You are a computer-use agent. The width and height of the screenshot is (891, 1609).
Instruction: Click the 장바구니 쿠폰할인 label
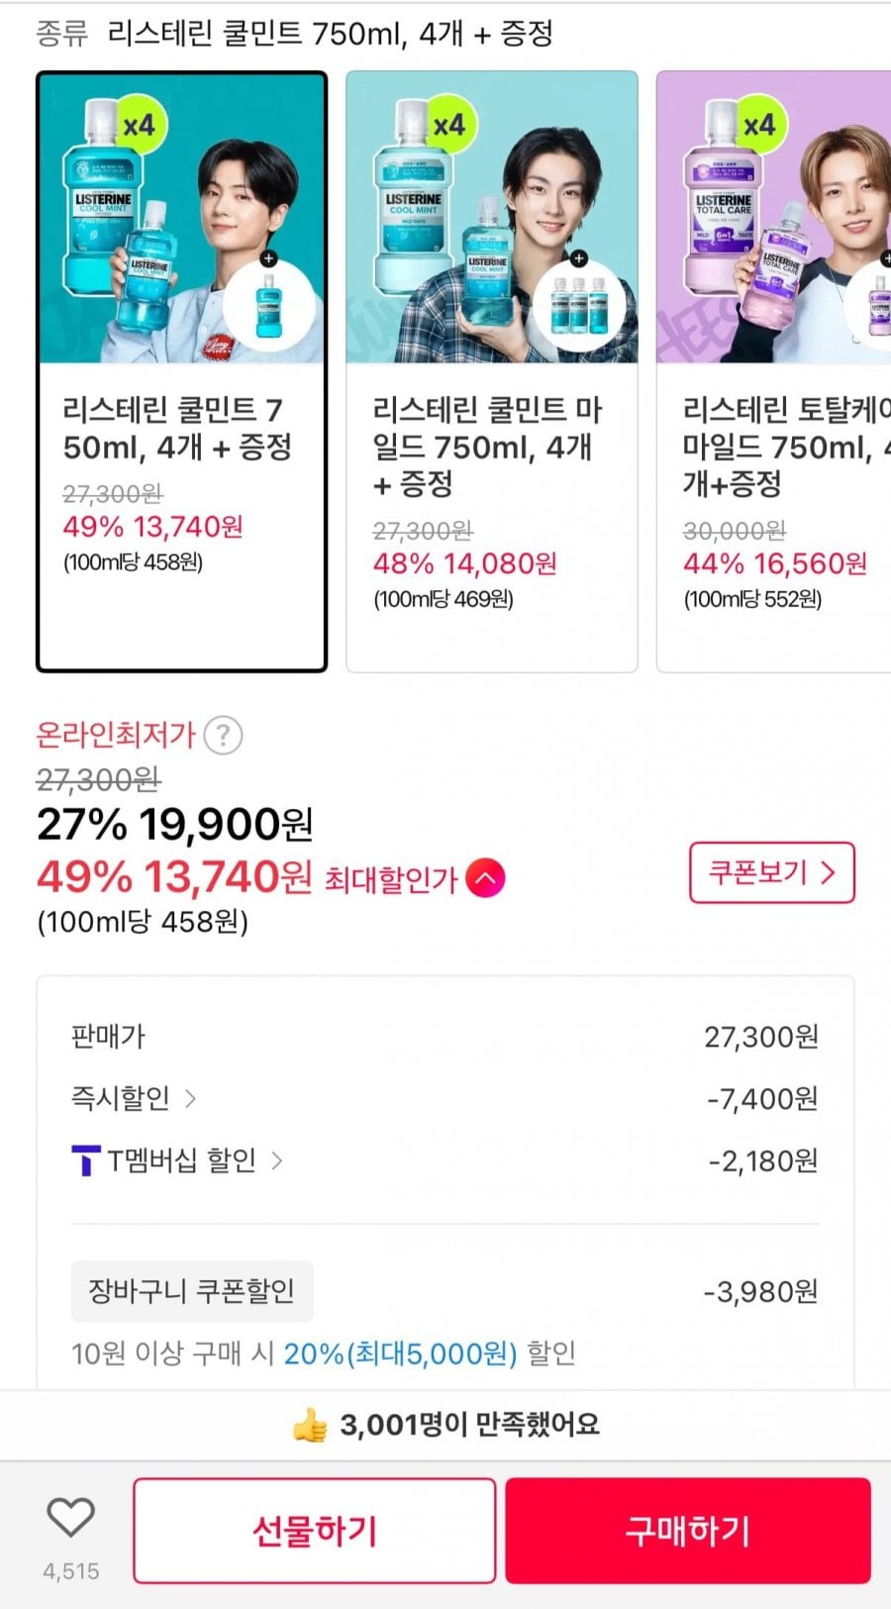click(x=192, y=1291)
